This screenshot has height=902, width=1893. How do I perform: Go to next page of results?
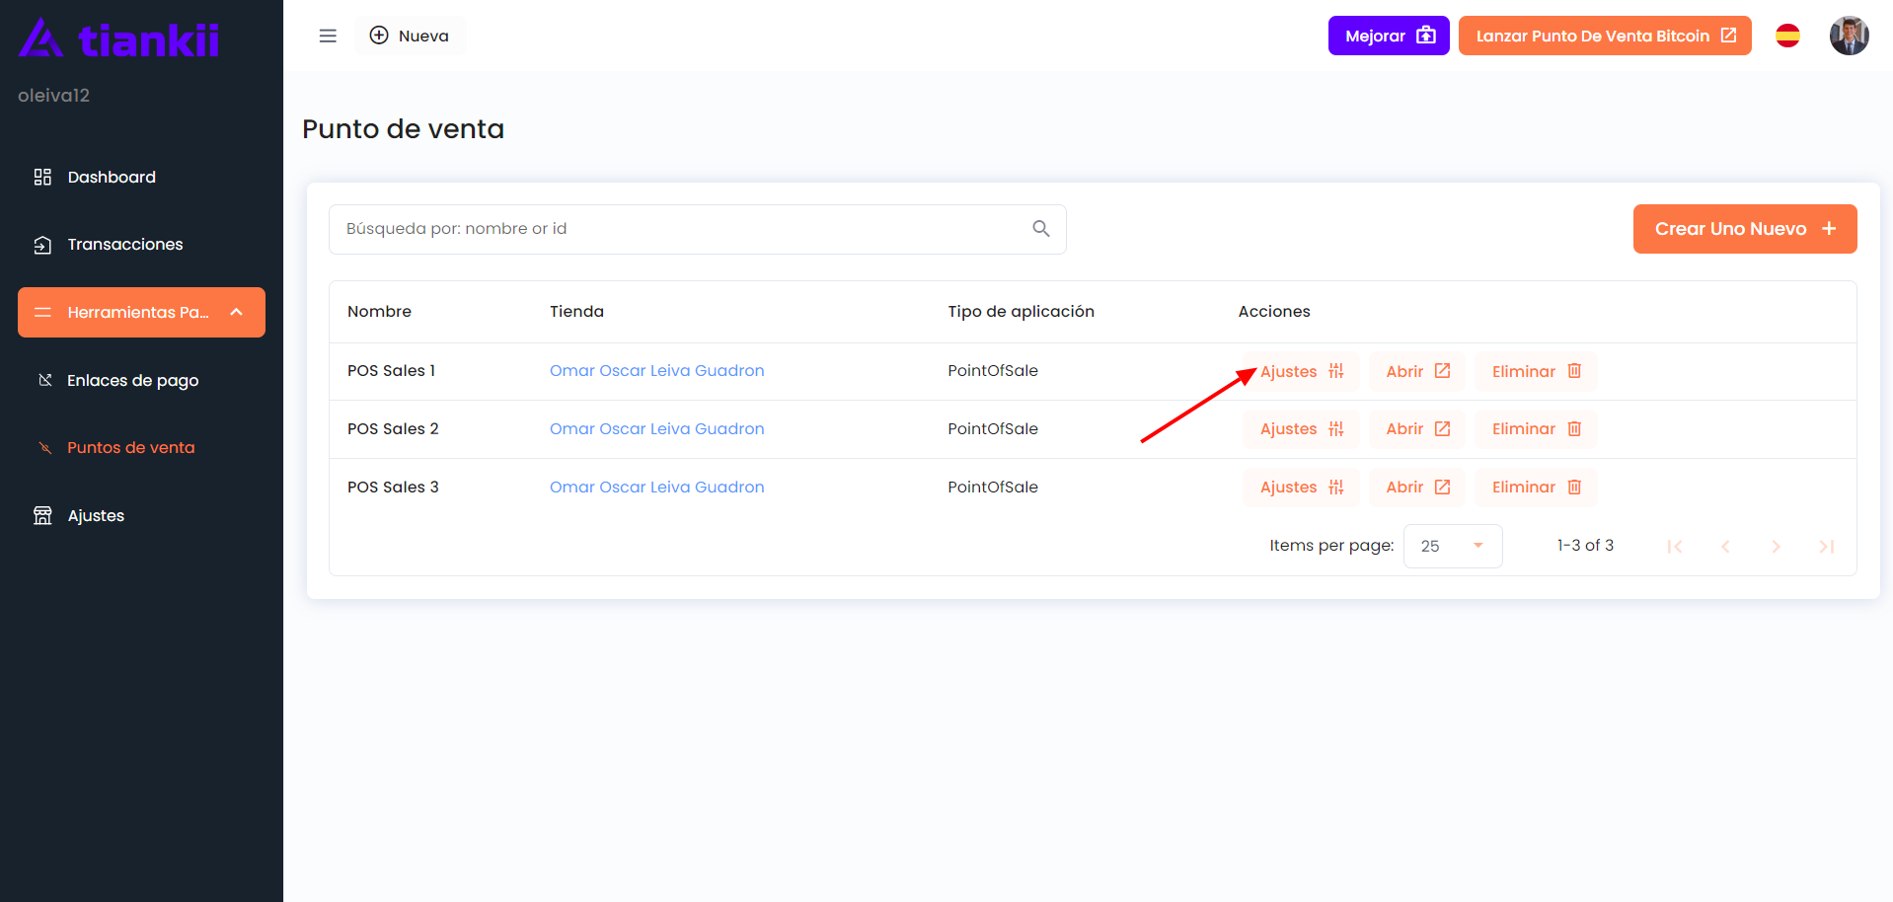[1776, 546]
